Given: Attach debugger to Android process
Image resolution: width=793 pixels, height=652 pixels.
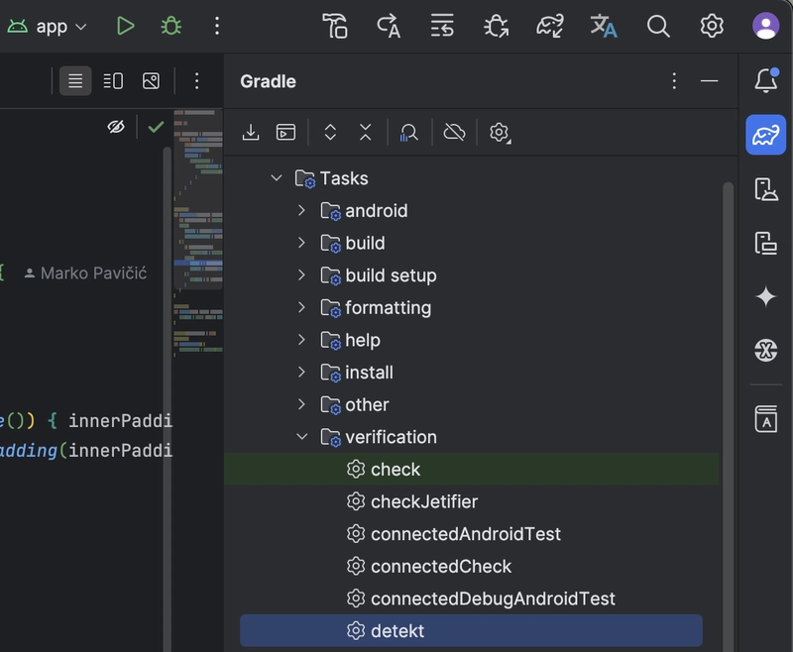Looking at the screenshot, I should click(x=497, y=26).
